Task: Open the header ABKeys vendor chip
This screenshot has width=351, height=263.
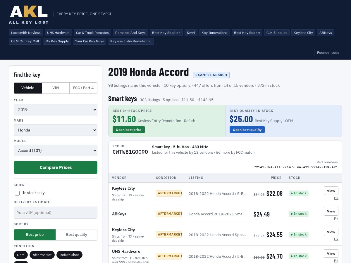Action: click(326, 33)
